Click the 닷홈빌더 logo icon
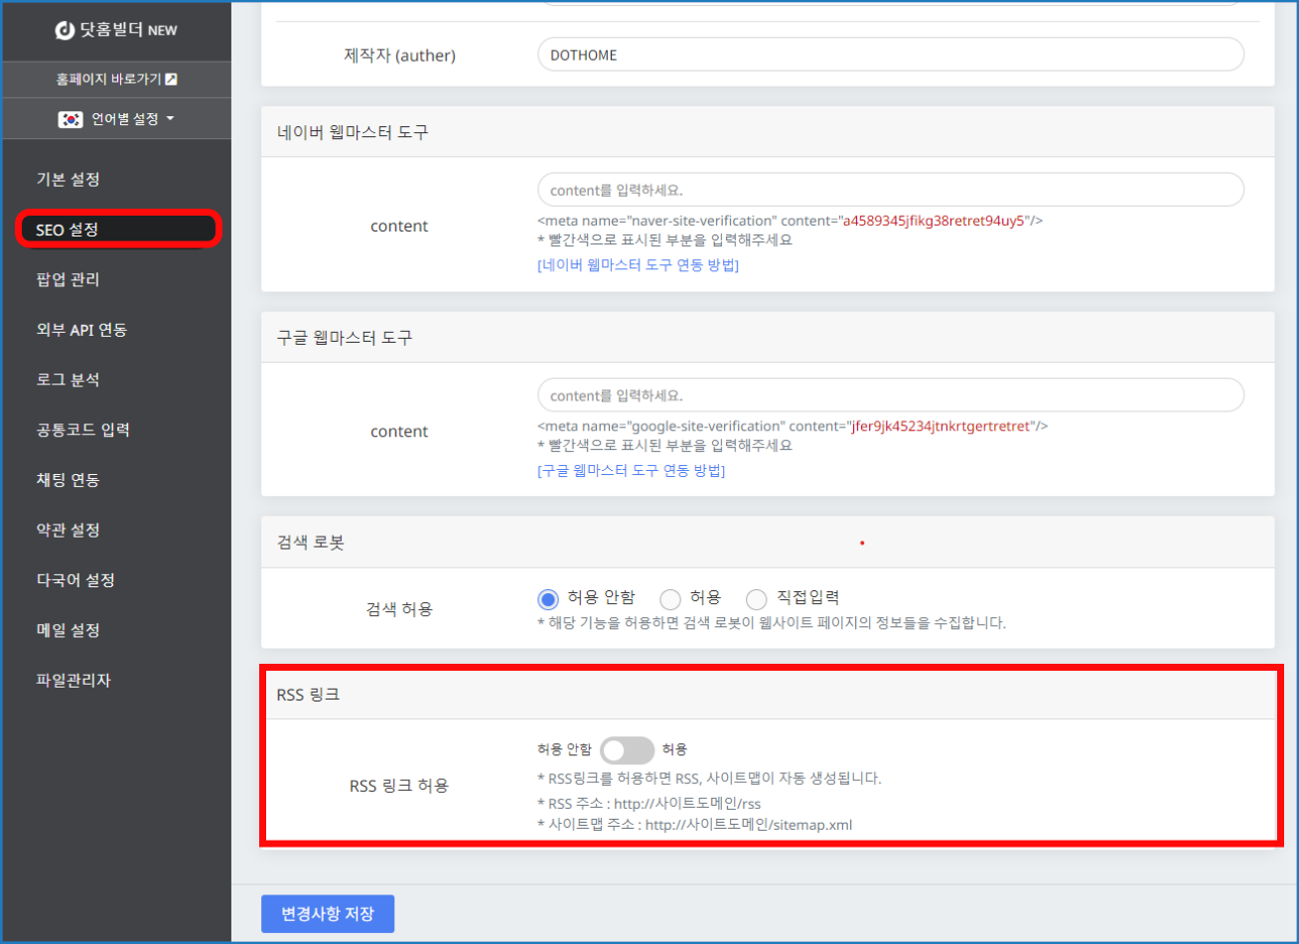 65,30
